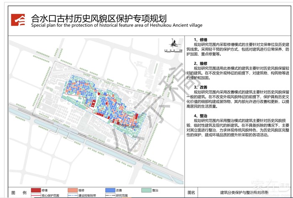Click the heading 1、修缮

click(200, 40)
